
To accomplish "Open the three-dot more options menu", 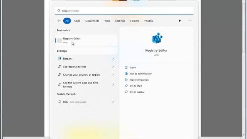I will coord(190,20).
